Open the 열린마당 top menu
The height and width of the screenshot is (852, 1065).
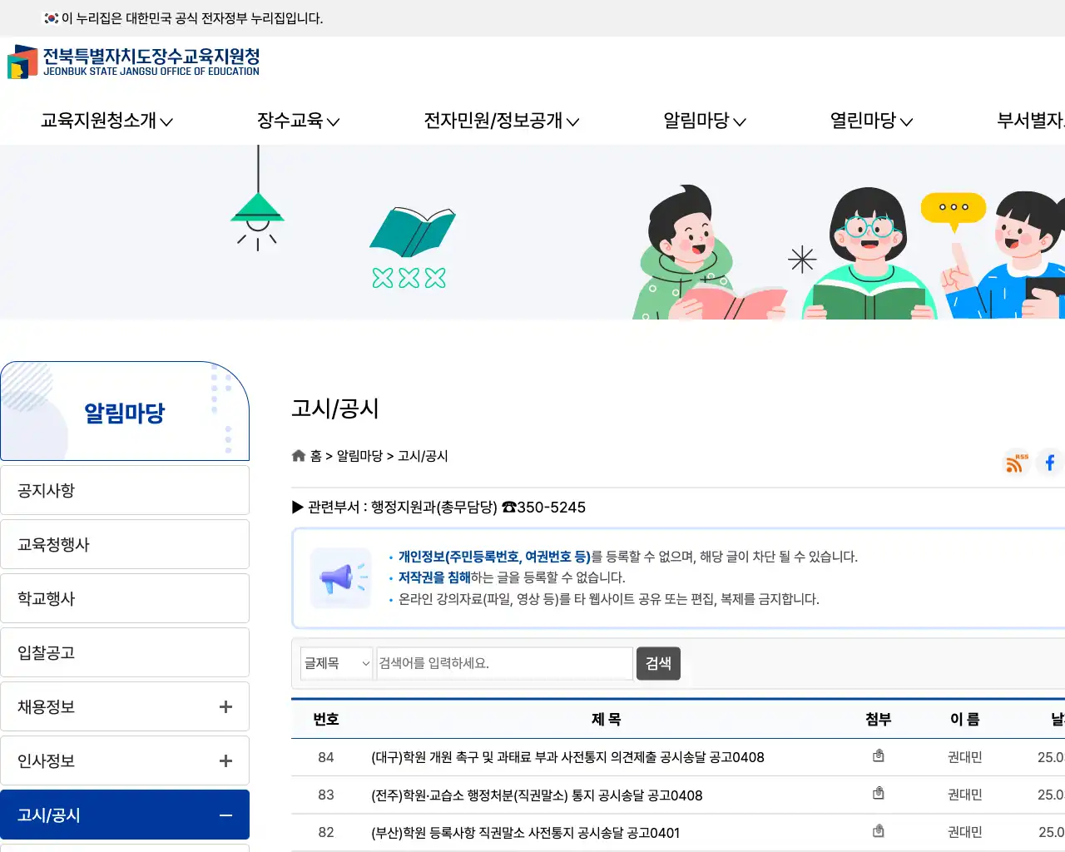872,121
